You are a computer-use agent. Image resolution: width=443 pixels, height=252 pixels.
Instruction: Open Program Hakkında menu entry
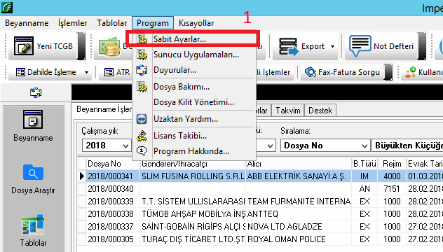pyautogui.click(x=194, y=151)
